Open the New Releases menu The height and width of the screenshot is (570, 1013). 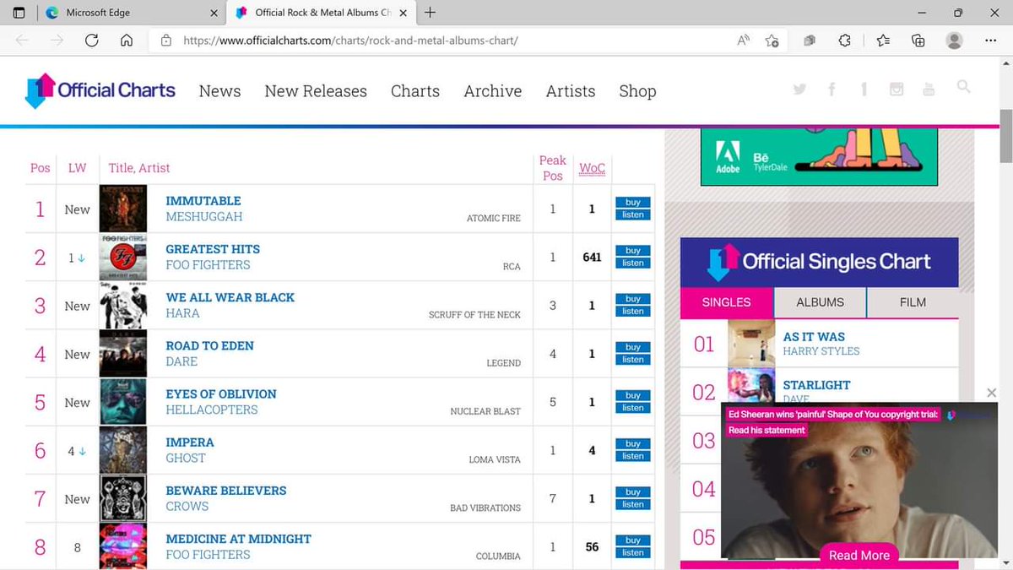click(x=316, y=91)
